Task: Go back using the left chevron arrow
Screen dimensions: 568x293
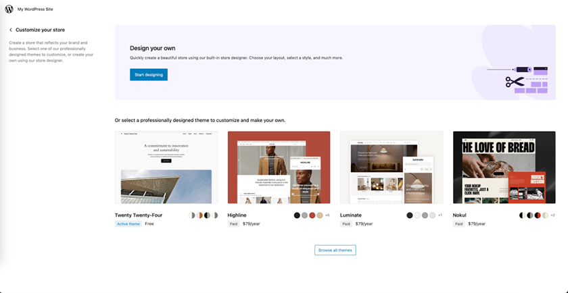Action: [x=11, y=30]
